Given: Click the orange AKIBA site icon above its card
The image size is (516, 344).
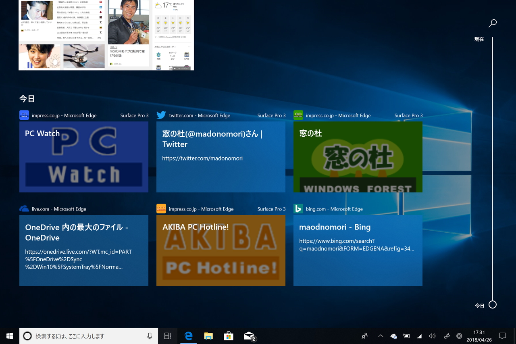Looking at the screenshot, I should coord(161,209).
